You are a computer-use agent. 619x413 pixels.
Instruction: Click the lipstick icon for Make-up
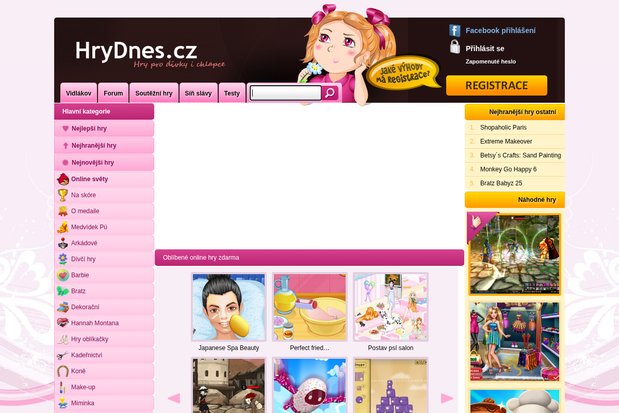63,387
